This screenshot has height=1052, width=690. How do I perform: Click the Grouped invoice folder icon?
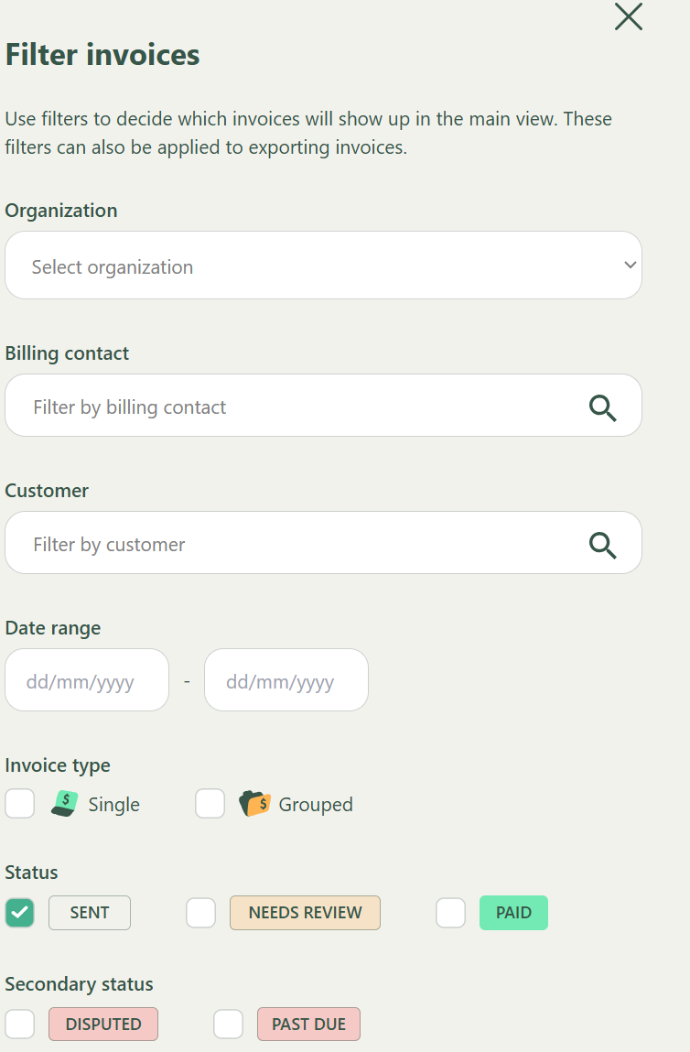click(254, 804)
